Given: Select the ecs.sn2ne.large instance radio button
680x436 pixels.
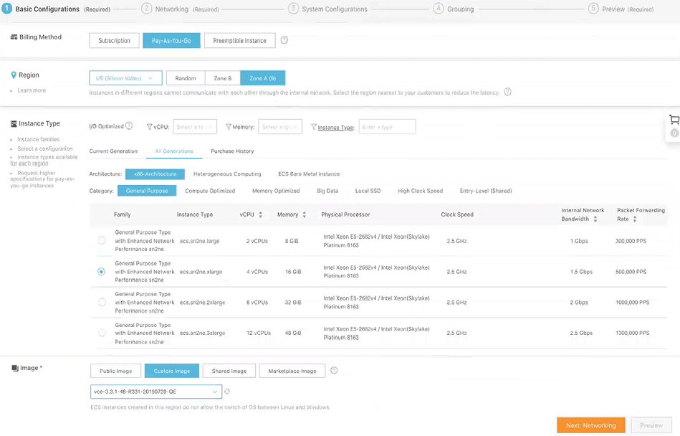Looking at the screenshot, I should 102,241.
